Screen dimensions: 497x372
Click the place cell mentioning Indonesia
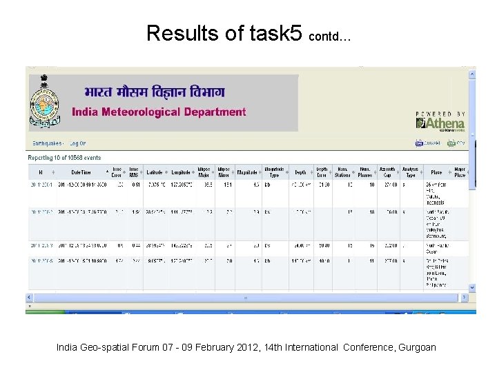[436, 194]
